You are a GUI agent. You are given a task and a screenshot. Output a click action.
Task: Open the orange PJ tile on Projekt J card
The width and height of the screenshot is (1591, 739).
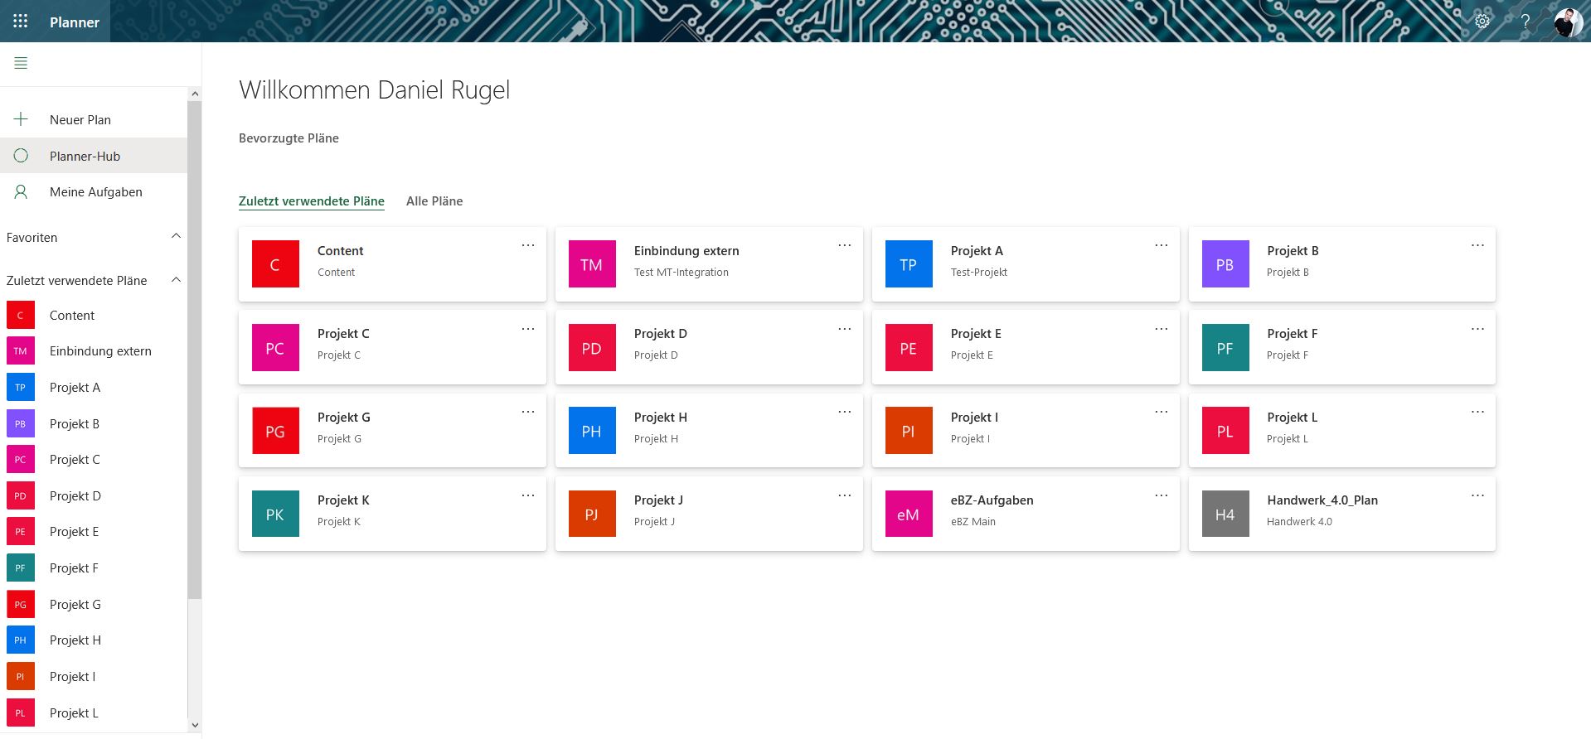point(592,514)
